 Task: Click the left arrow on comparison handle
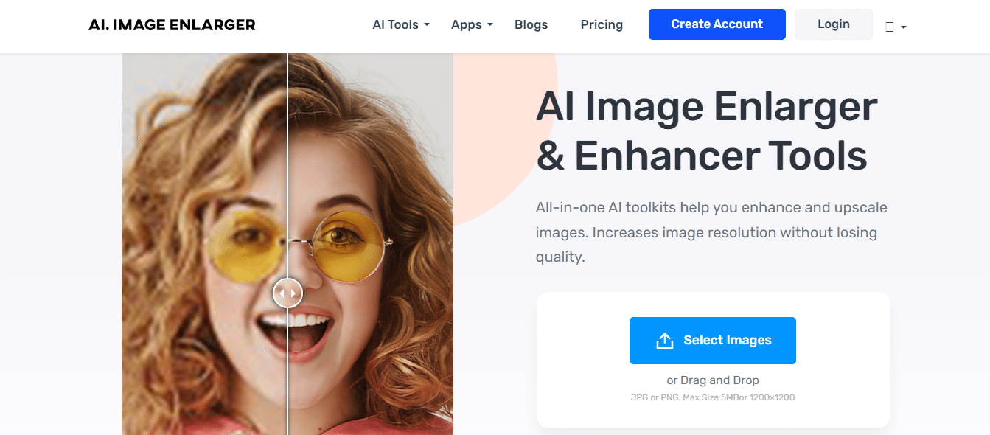[x=281, y=293]
